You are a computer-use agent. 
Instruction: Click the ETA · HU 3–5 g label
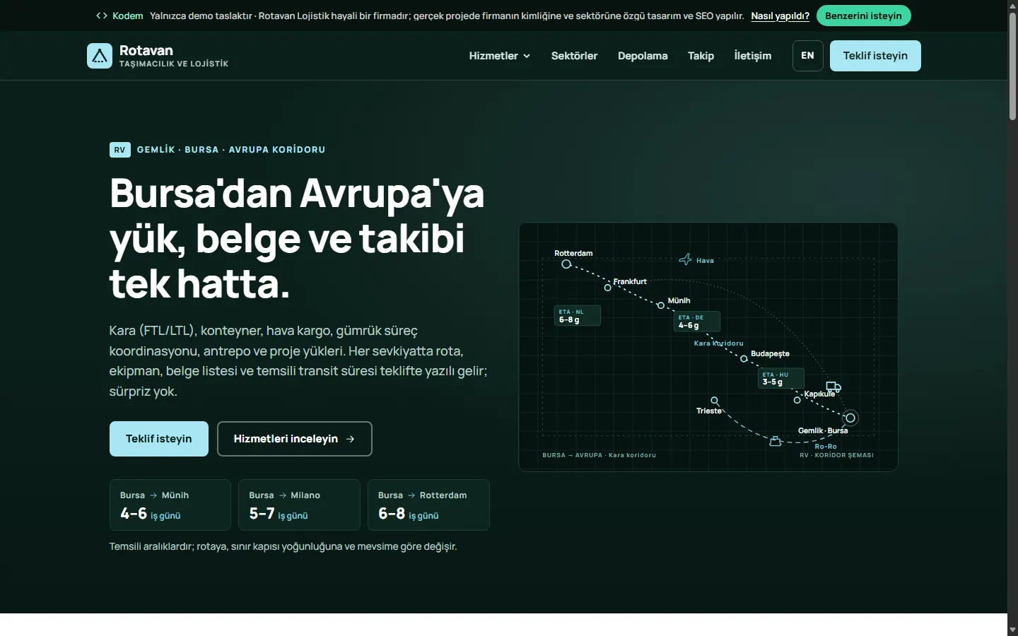(x=781, y=378)
